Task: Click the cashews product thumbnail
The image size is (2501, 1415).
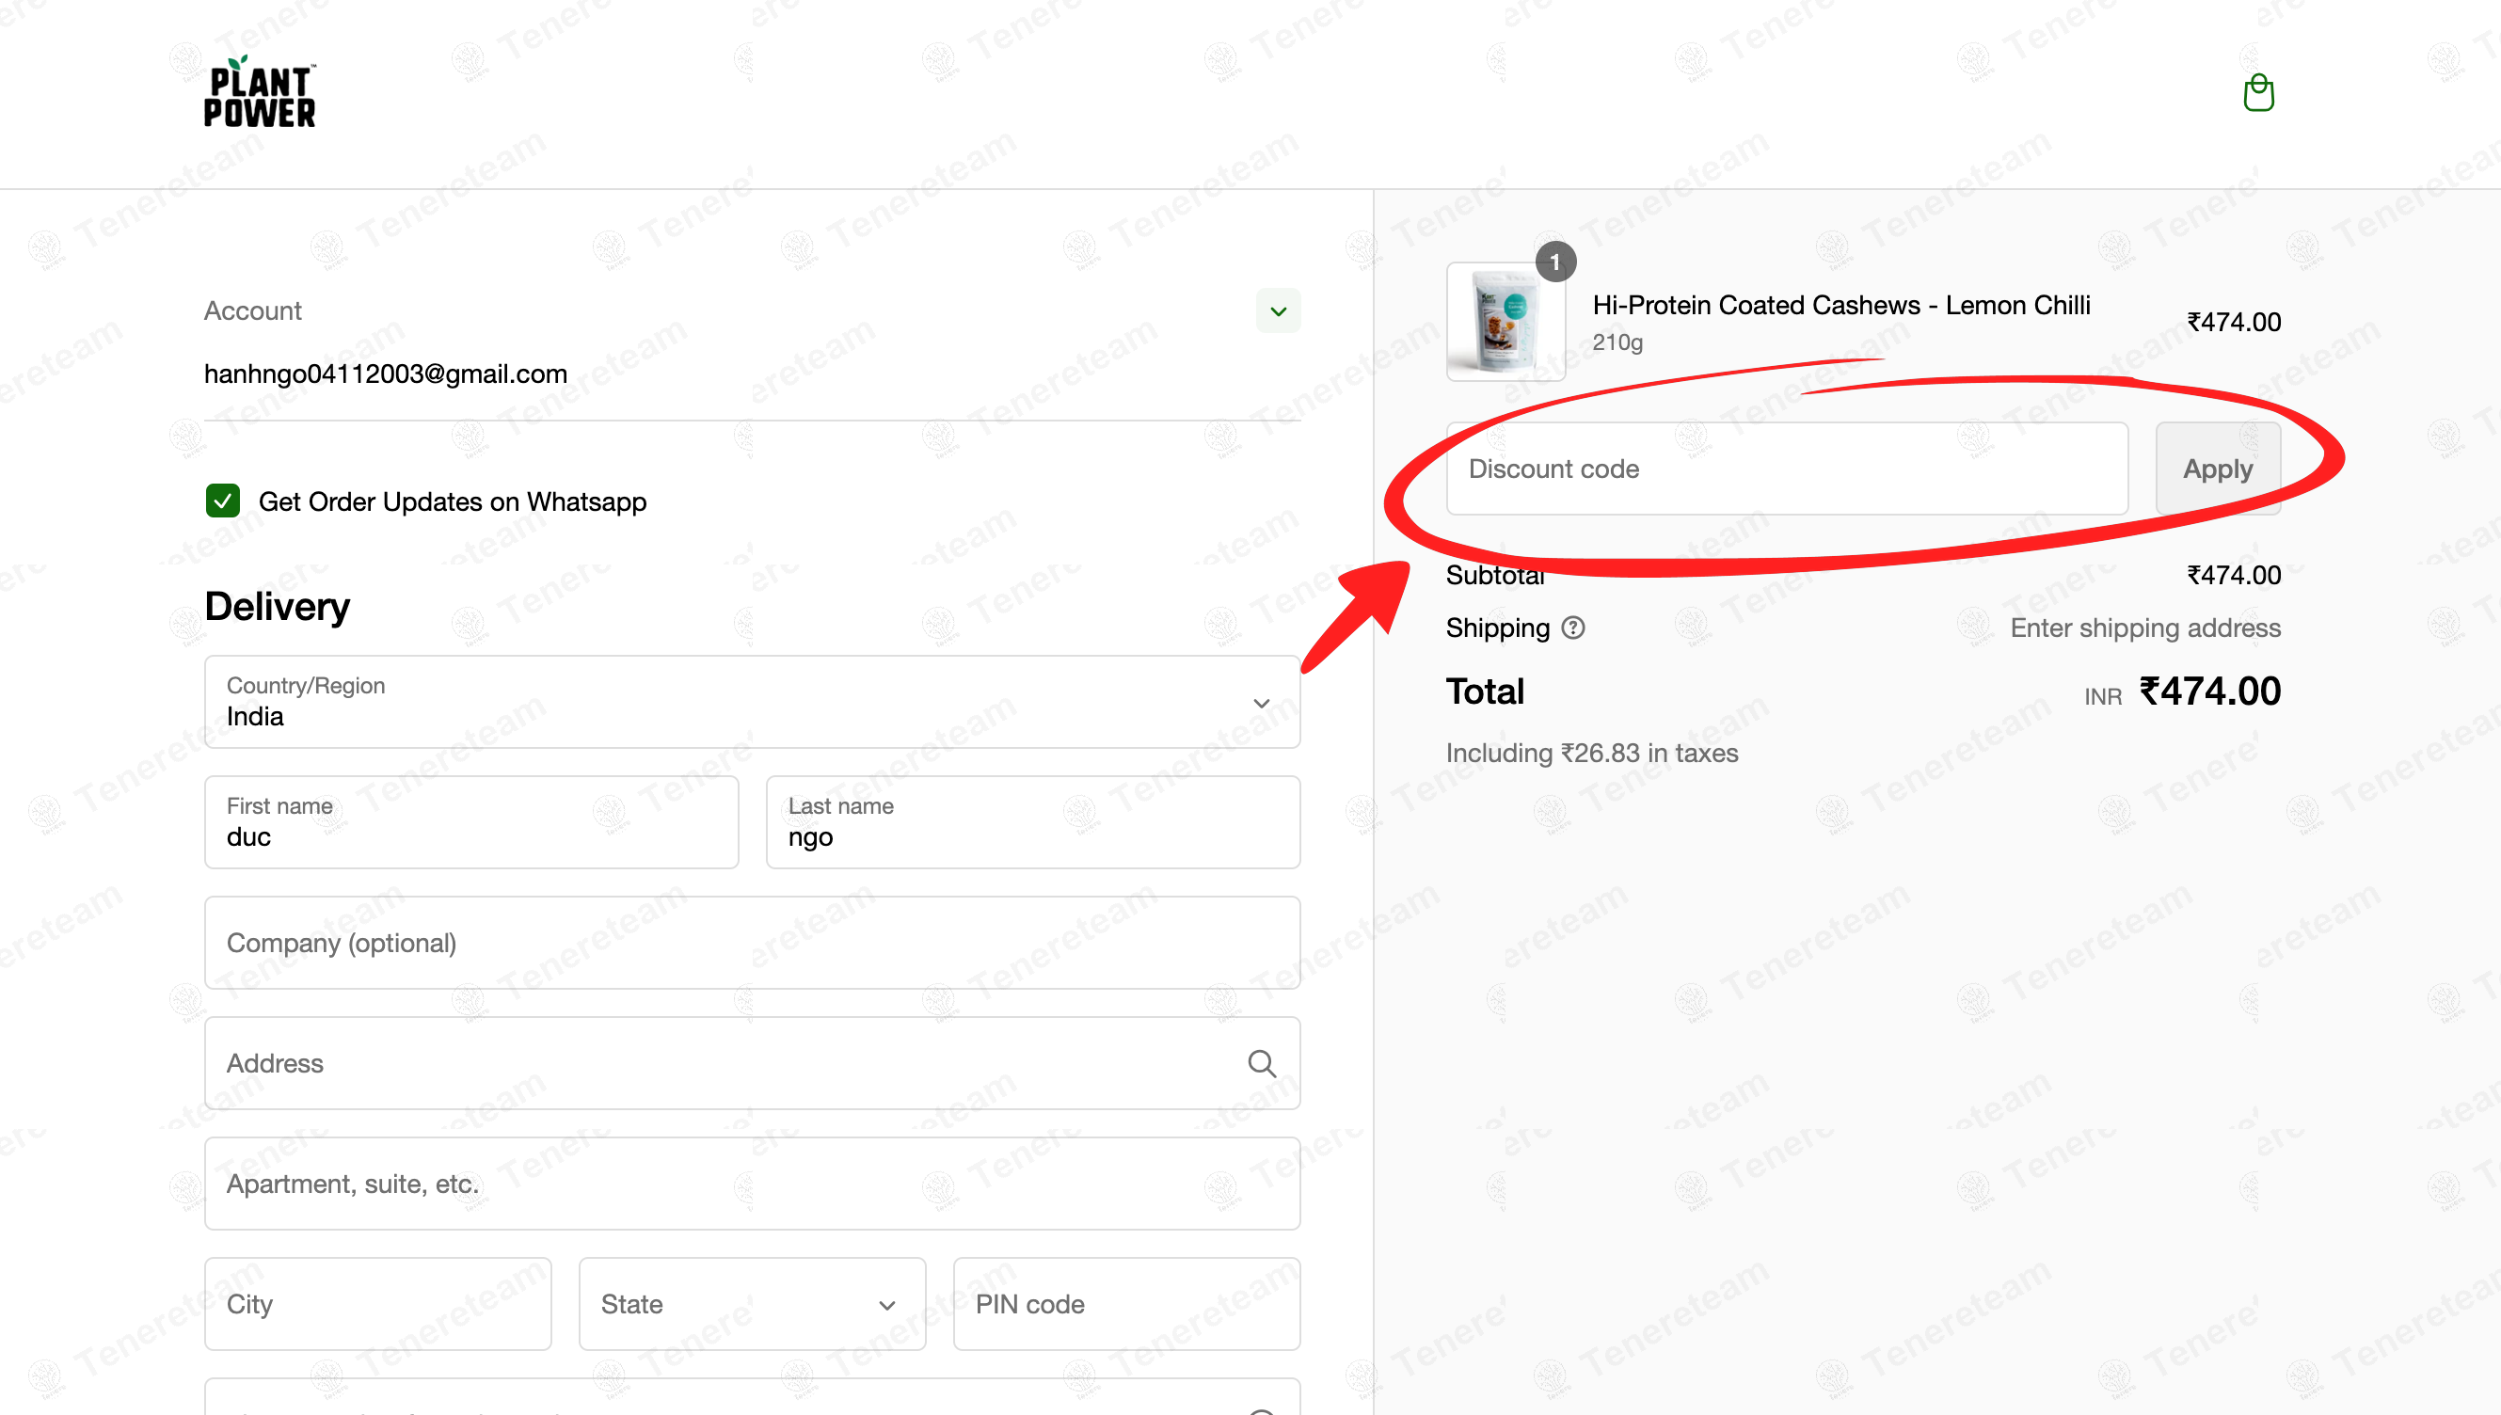Action: click(x=1505, y=322)
